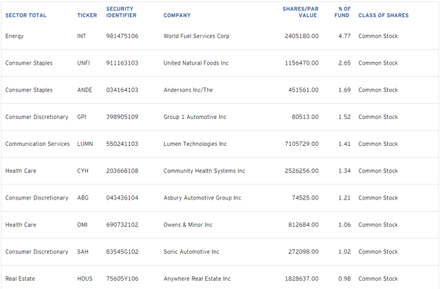
Task: Select shares value 7105729.00
Action: click(x=302, y=144)
